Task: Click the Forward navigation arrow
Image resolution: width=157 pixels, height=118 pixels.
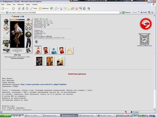Action: (13, 8)
